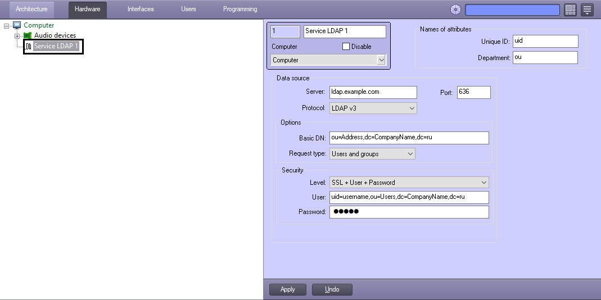Open the Security Level dropdown
The height and width of the screenshot is (300, 601).
pos(409,183)
